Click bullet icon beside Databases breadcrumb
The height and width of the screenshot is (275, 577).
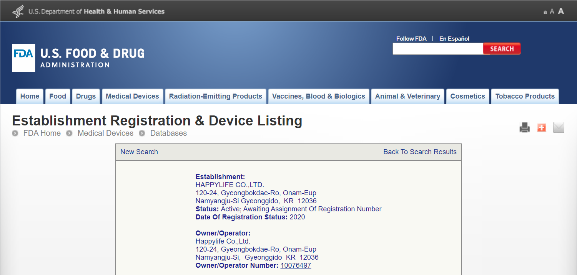click(x=142, y=133)
